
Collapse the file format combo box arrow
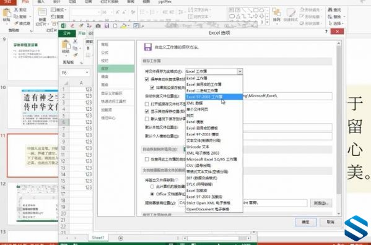pos(240,71)
